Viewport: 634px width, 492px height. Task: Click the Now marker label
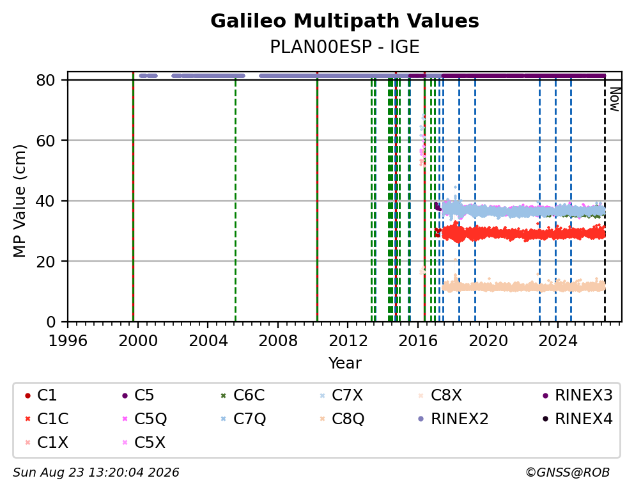pos(615,99)
